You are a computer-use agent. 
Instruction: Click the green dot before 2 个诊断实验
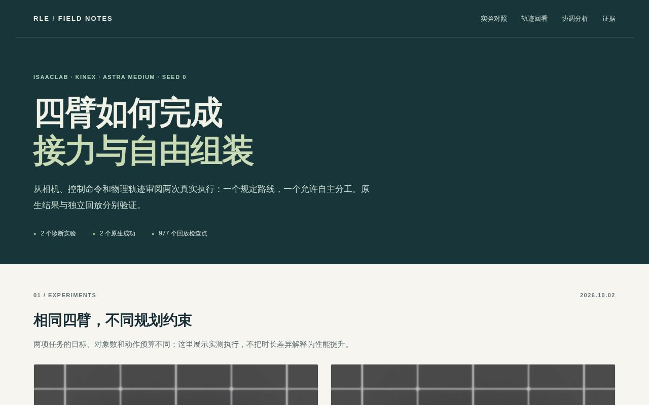[35, 234]
